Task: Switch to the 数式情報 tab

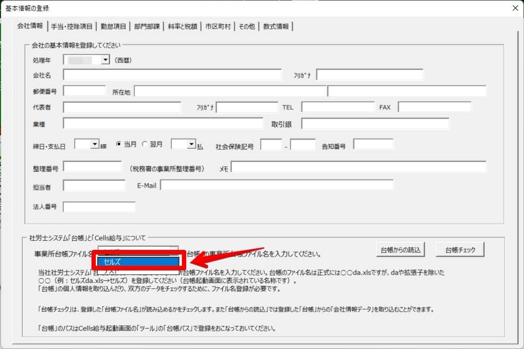Action: tap(276, 26)
